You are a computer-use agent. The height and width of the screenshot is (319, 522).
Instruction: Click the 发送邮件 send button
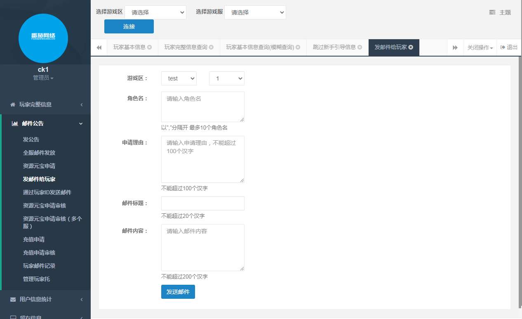(178, 292)
